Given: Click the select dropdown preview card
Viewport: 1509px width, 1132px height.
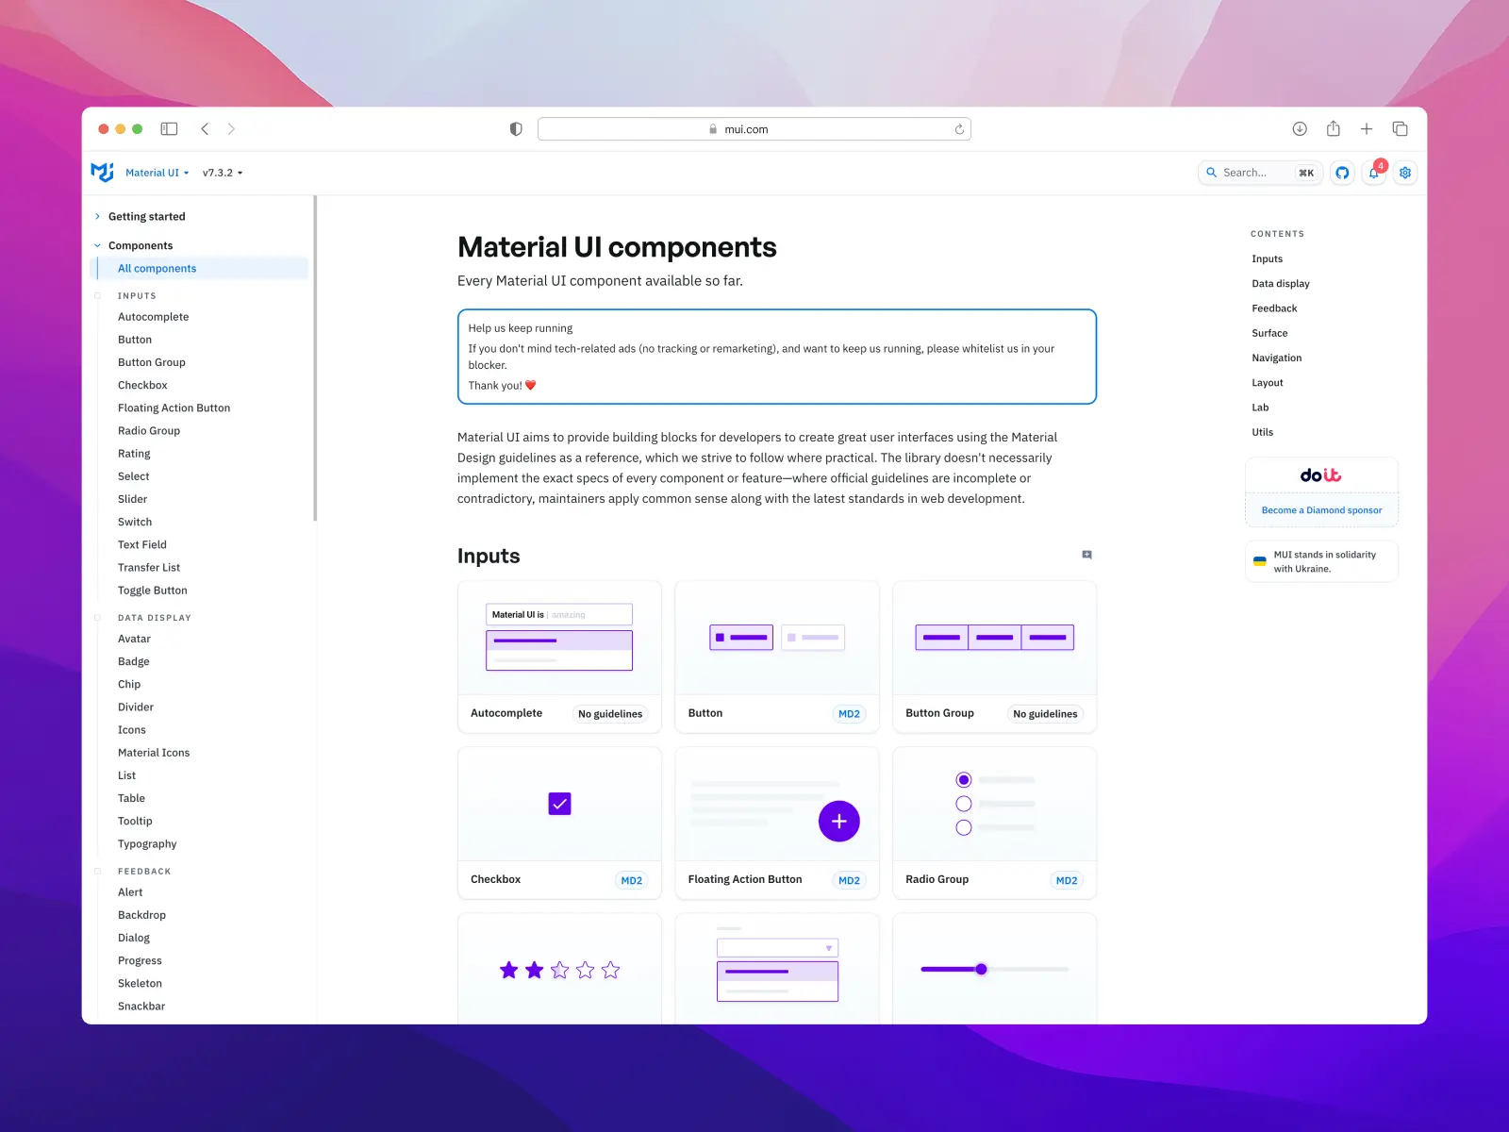Looking at the screenshot, I should tap(777, 969).
